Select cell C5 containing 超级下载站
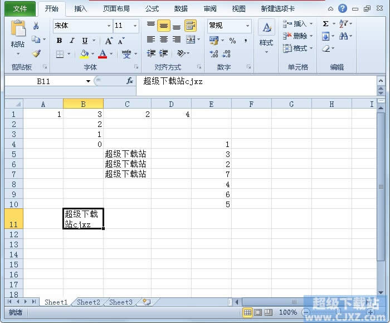 [x=126, y=154]
